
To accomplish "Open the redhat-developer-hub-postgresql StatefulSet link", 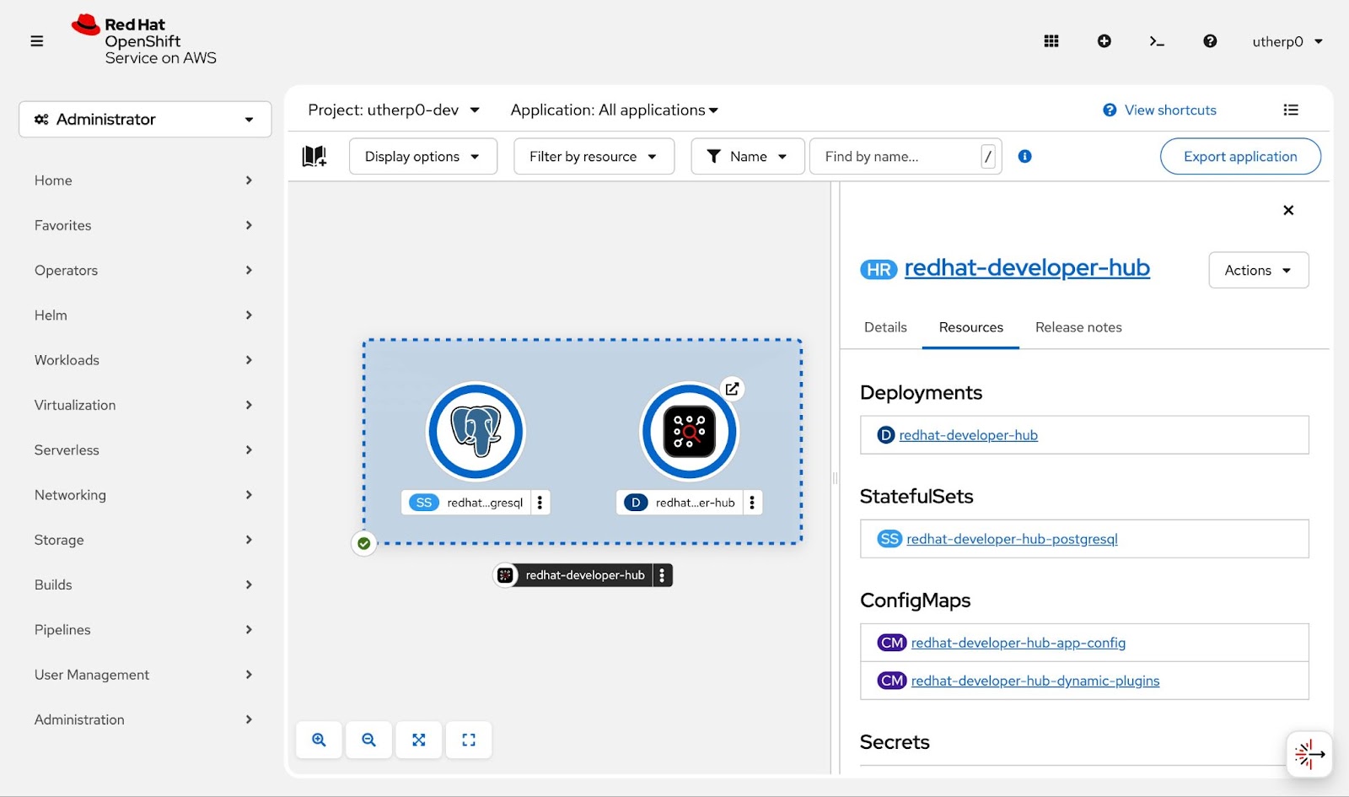I will click(1012, 539).
